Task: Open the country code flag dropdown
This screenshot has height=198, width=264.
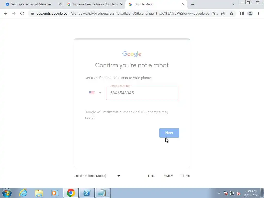Action: (95, 93)
